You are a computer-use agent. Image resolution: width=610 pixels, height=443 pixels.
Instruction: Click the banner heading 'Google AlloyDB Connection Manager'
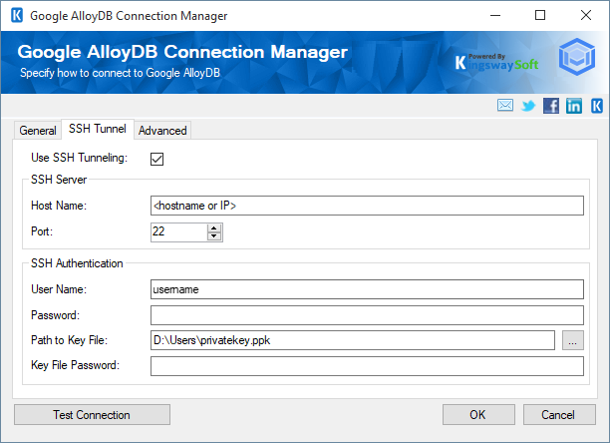click(x=182, y=52)
